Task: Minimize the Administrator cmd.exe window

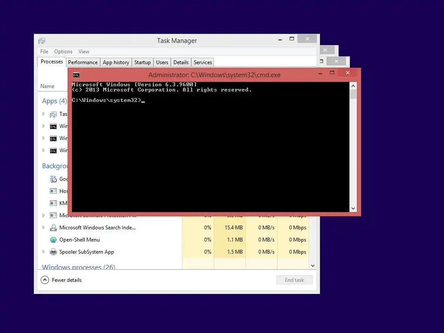Action: tap(320, 73)
